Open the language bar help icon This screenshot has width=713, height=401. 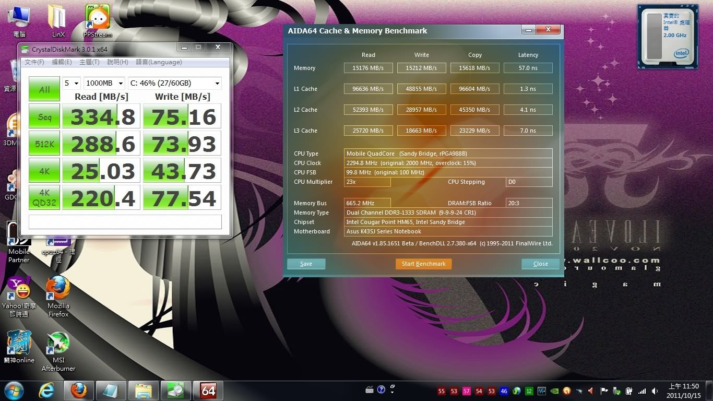pos(381,390)
